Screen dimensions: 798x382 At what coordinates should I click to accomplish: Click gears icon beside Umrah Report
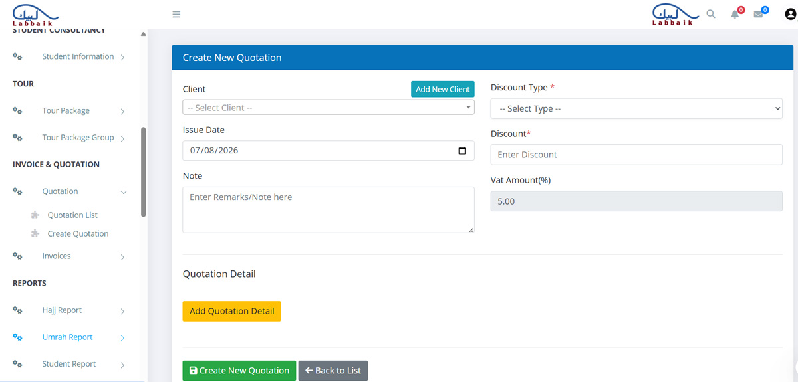(x=18, y=337)
